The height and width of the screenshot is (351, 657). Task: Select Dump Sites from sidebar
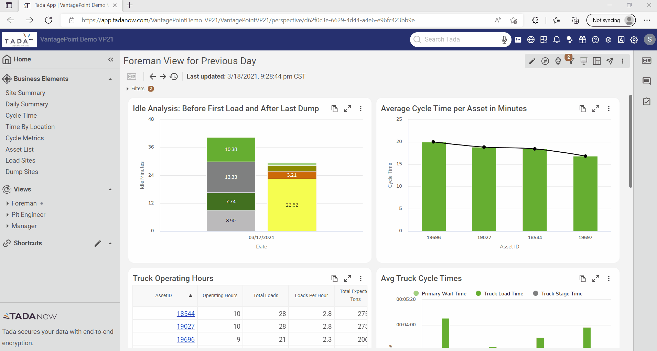(22, 172)
